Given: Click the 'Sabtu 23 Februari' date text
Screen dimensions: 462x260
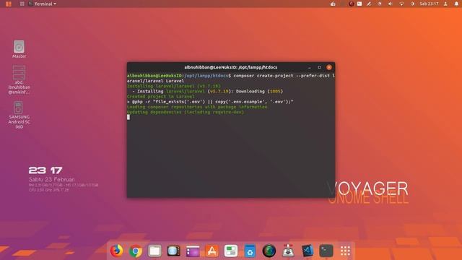Looking at the screenshot, I should click(x=51, y=179).
